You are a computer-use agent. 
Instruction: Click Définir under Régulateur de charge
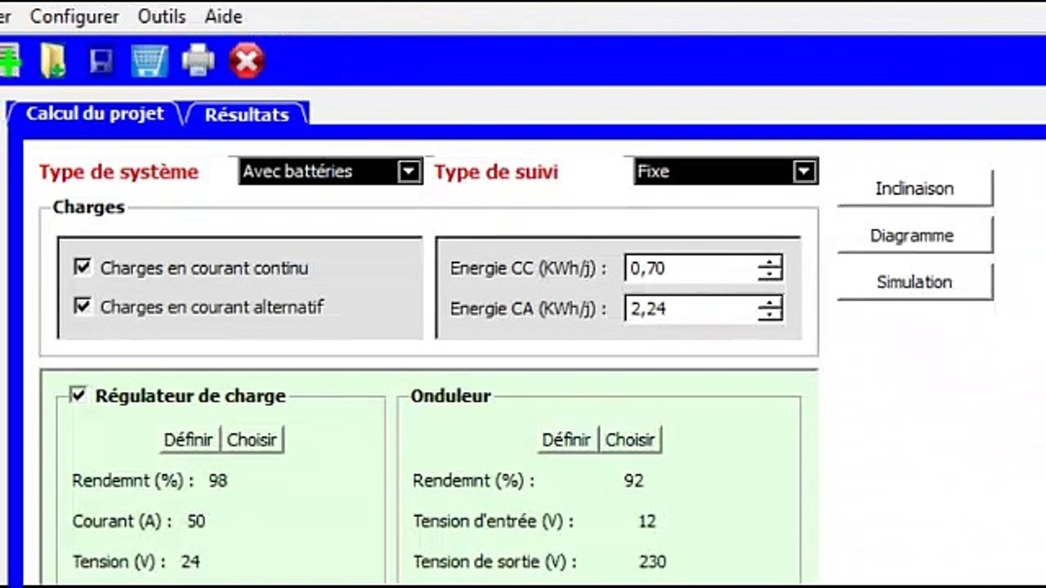(x=189, y=439)
